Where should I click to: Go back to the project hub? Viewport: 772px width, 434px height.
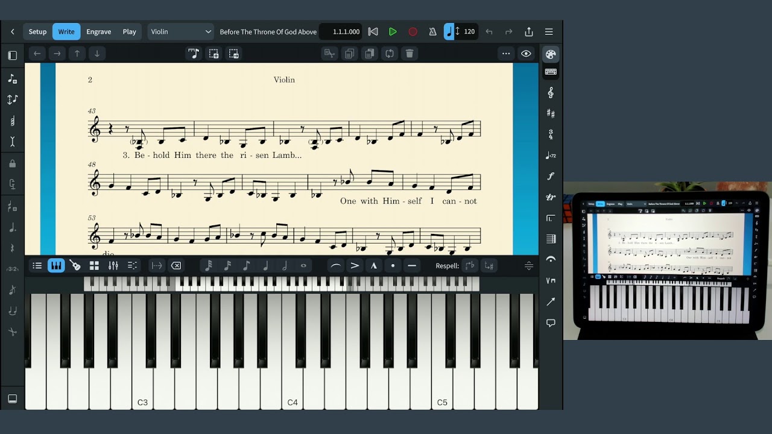(12, 31)
